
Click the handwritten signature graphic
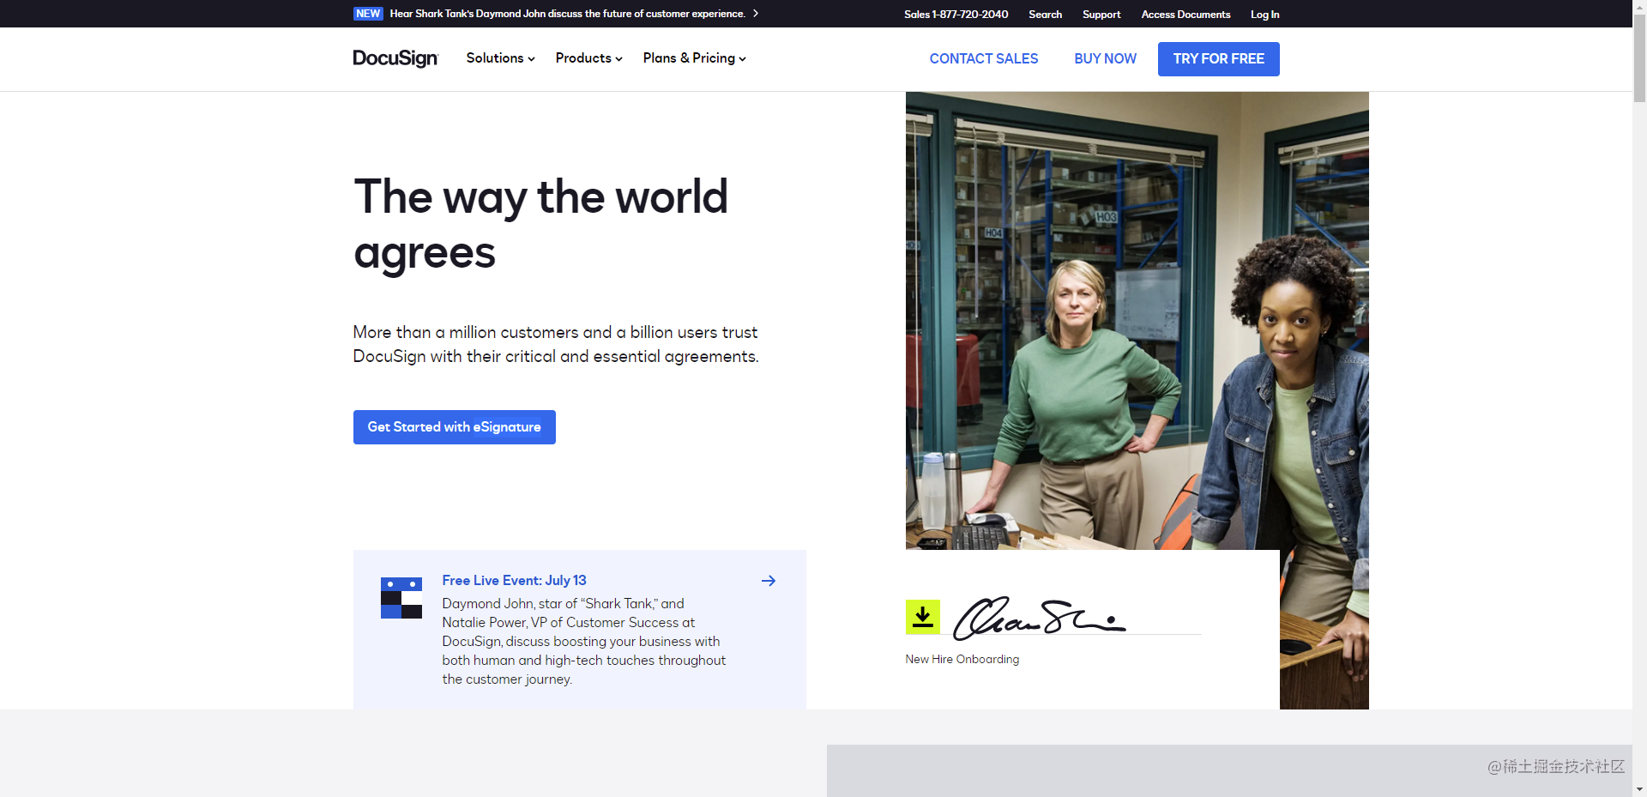[x=1040, y=618]
